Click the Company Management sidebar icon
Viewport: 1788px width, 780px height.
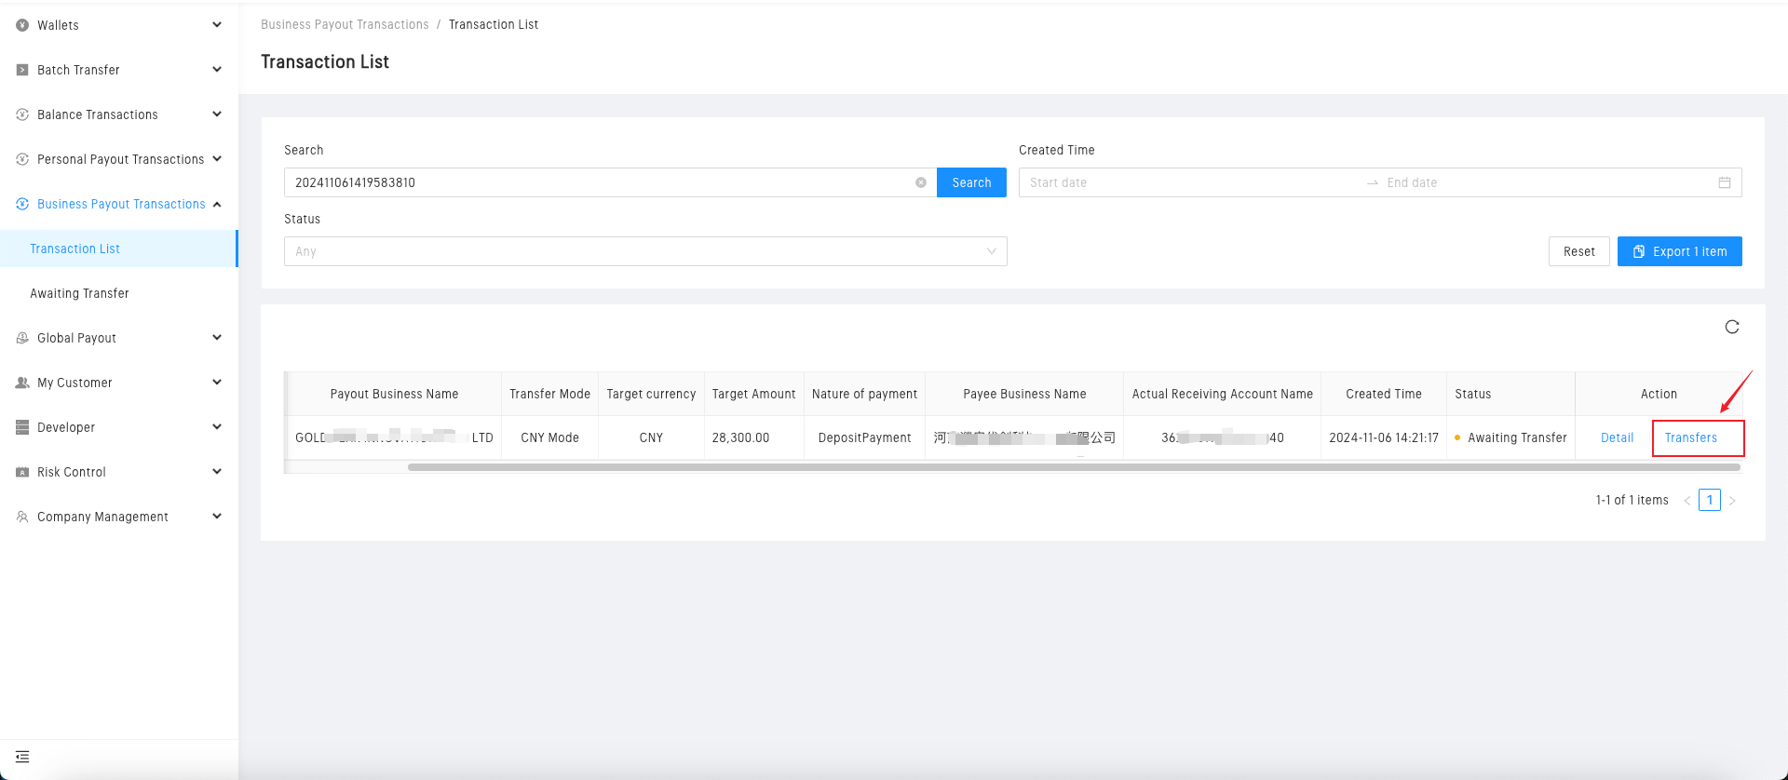coord(22,517)
